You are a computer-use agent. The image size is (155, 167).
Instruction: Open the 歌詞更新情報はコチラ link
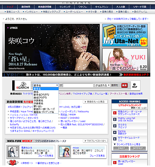pyautogui.click(x=136, y=75)
